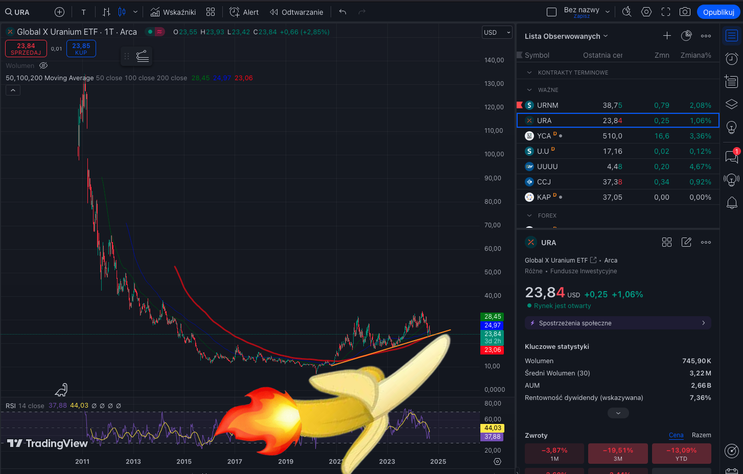Select the YTD return tile
The width and height of the screenshot is (743, 474).
[x=681, y=454]
